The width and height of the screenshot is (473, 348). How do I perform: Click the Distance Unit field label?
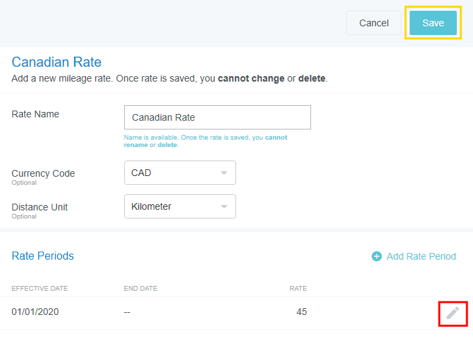(x=40, y=207)
